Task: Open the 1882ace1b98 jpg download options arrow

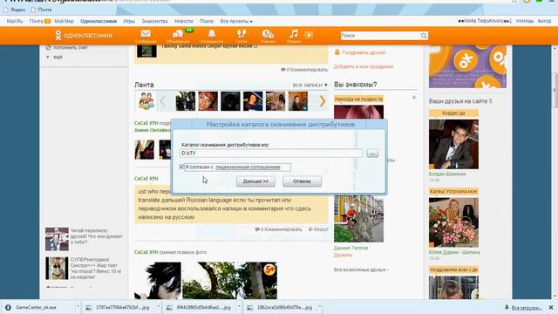Action: pyautogui.click(x=320, y=307)
